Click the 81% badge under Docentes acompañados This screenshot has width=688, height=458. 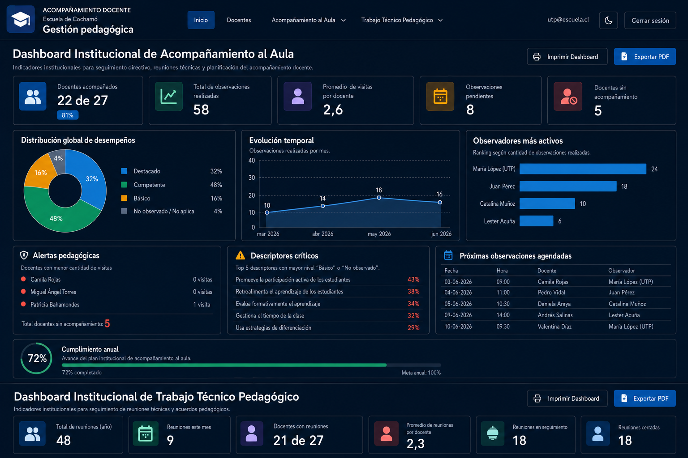(x=68, y=115)
